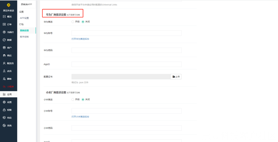Focus the AppID field under 华为密码

(126, 64)
